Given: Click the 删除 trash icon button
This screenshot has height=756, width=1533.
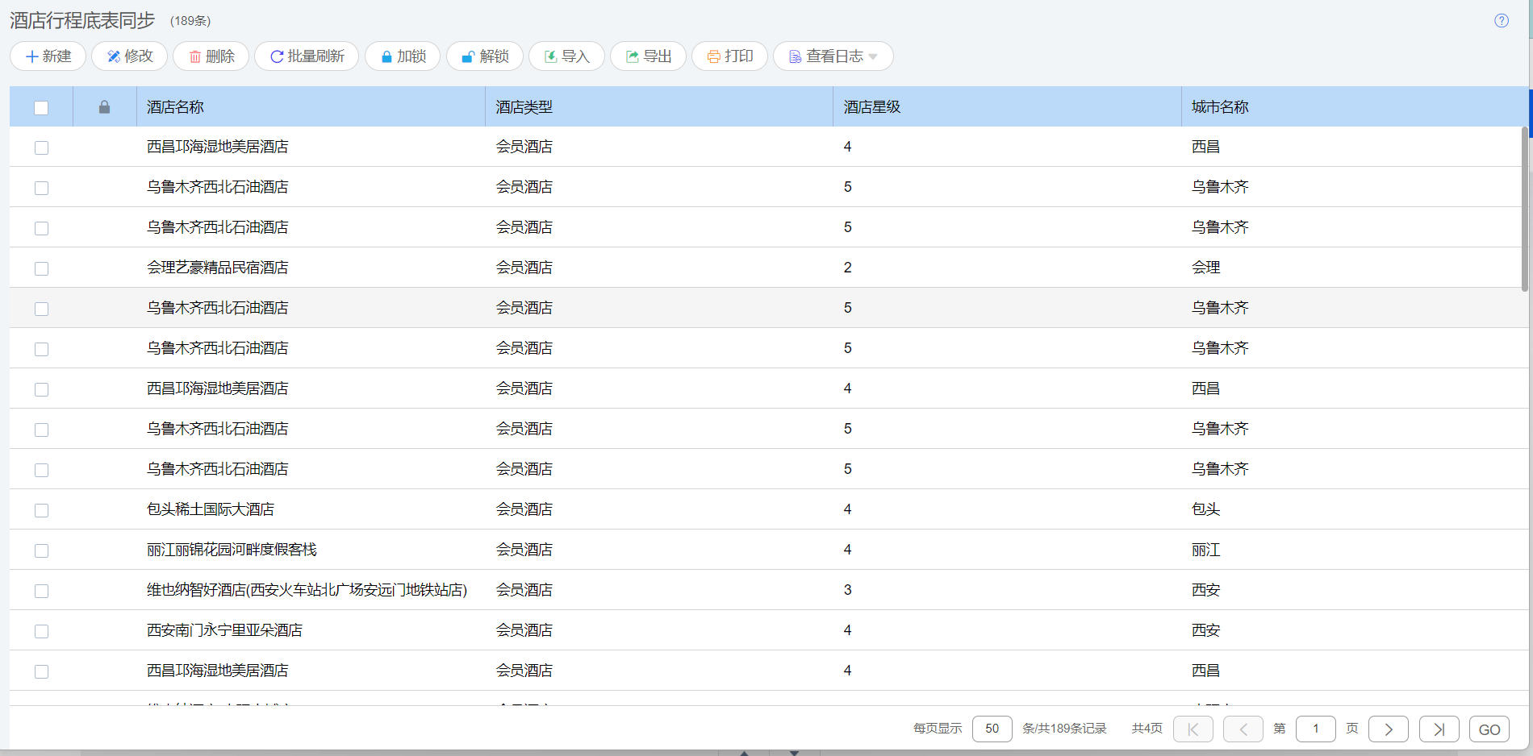Looking at the screenshot, I should [x=211, y=56].
